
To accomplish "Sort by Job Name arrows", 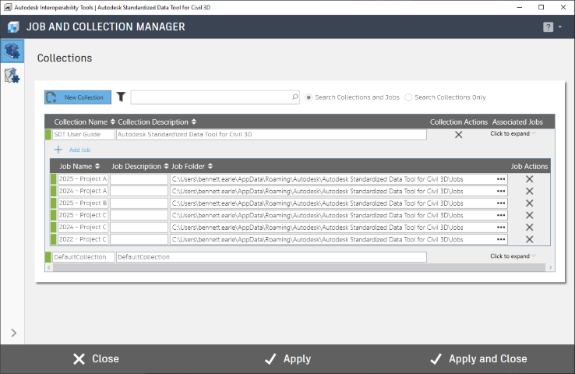I will pos(97,166).
